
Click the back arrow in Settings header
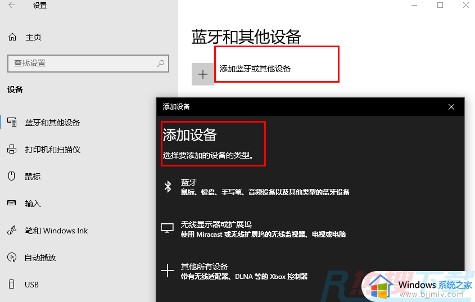[x=12, y=5]
